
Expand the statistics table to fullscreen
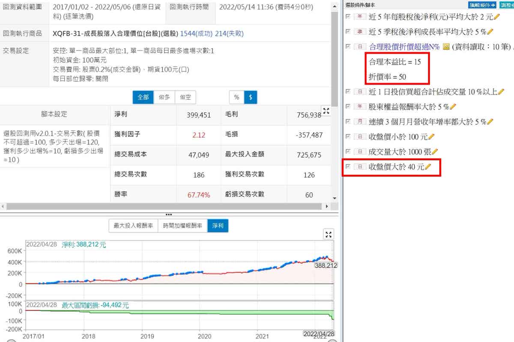[326, 111]
